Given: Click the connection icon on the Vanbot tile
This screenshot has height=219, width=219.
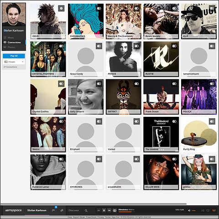Looking at the screenshot, I should coord(137,121).
